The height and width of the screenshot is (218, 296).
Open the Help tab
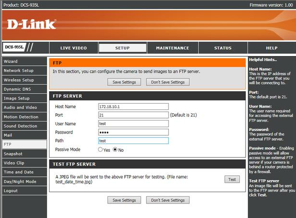click(271, 48)
